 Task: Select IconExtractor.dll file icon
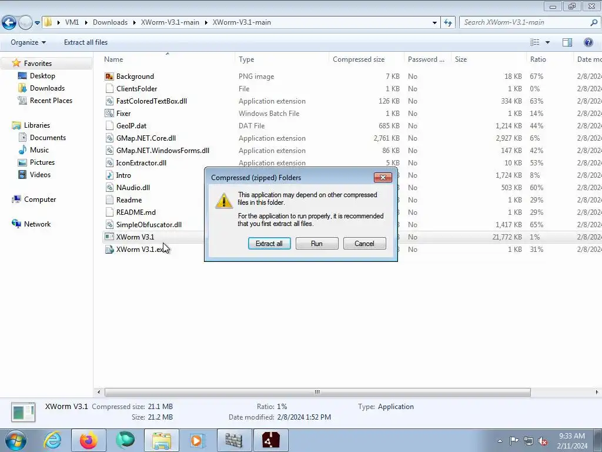(109, 163)
